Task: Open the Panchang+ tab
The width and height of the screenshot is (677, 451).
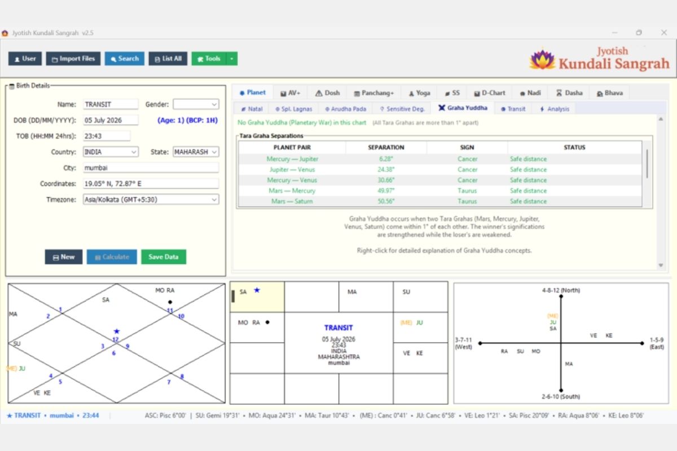Action: [x=373, y=93]
